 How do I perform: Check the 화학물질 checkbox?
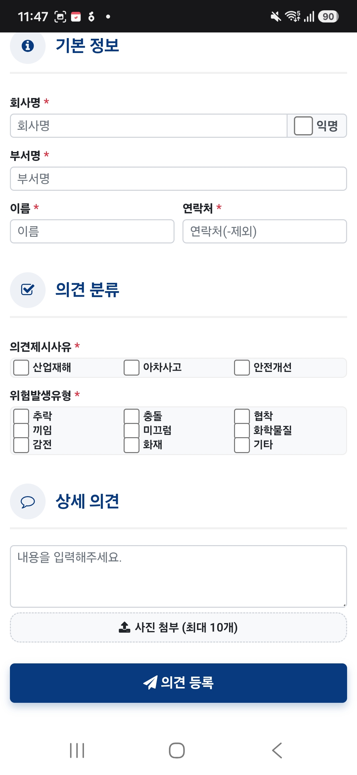[x=242, y=430]
